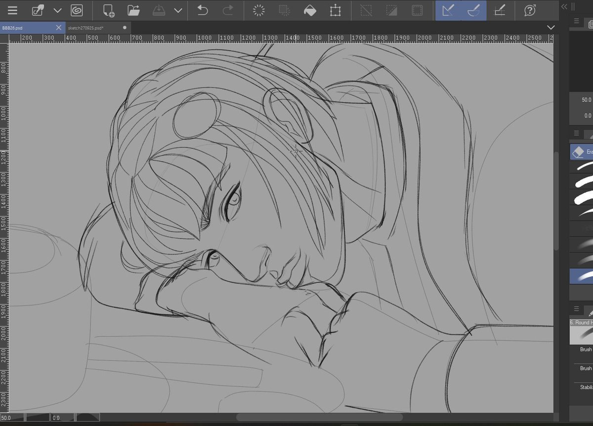Click the first Brush size property
The width and height of the screenshot is (593, 426).
586,349
